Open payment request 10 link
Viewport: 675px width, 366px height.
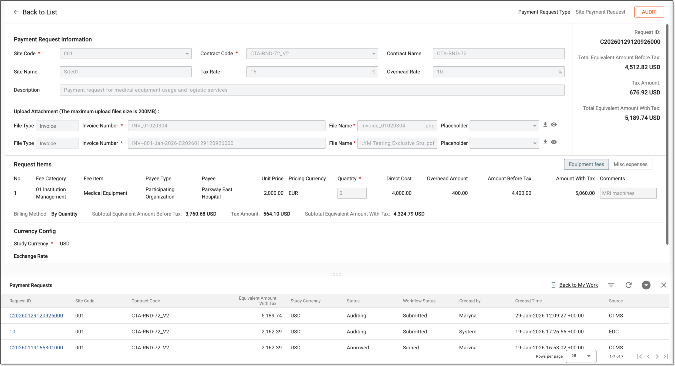click(x=12, y=331)
